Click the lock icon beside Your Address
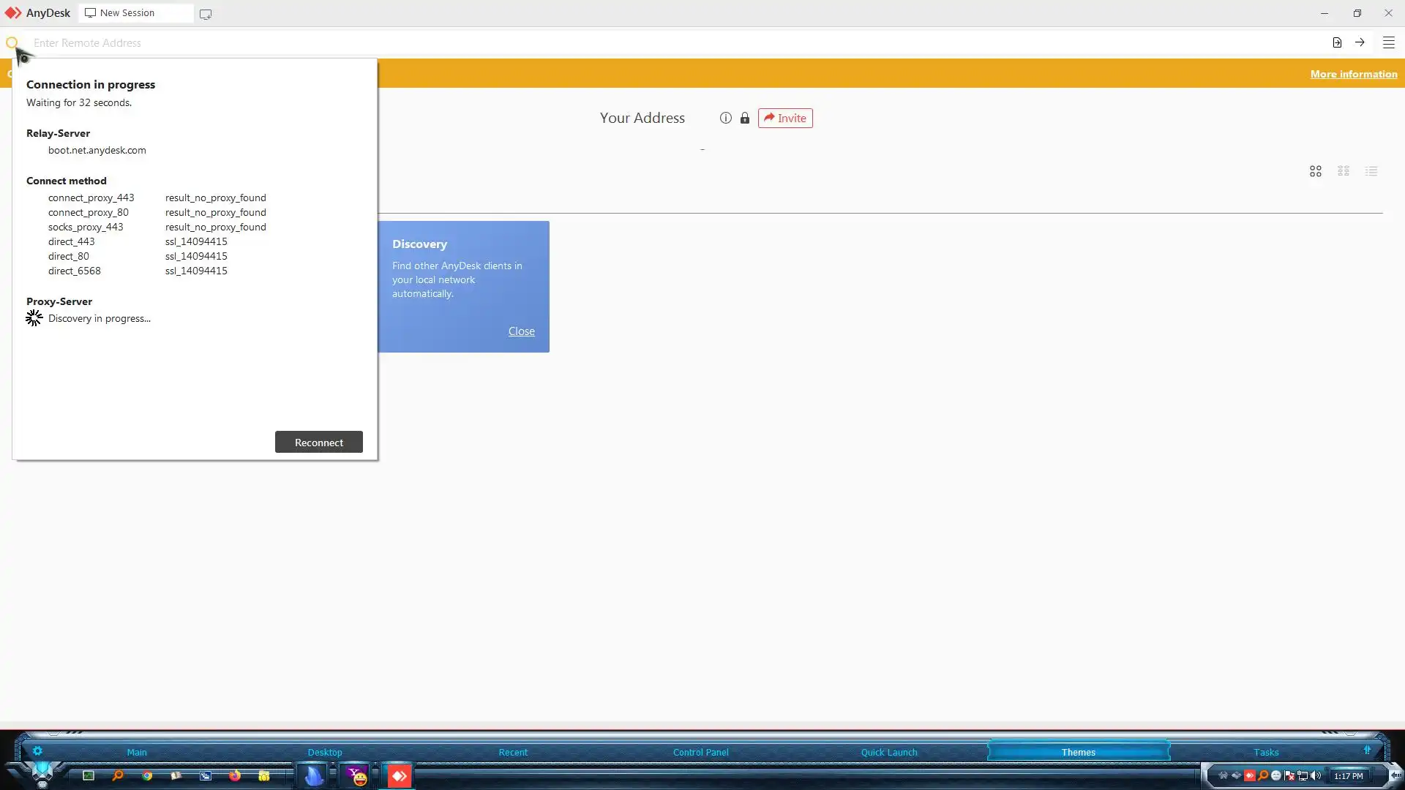The image size is (1405, 790). [744, 118]
